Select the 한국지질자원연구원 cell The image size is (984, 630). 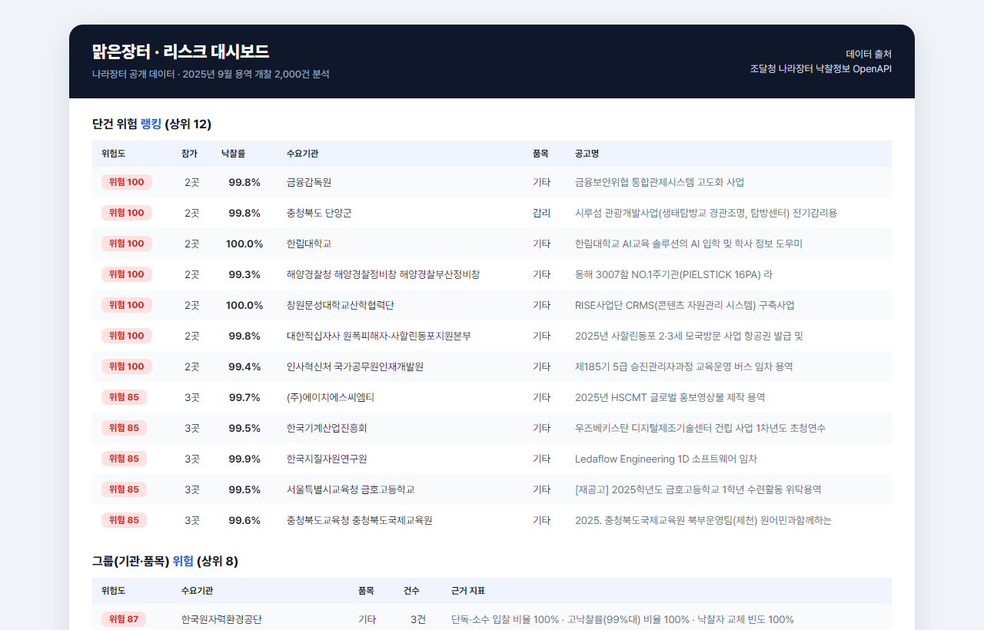[x=327, y=459]
